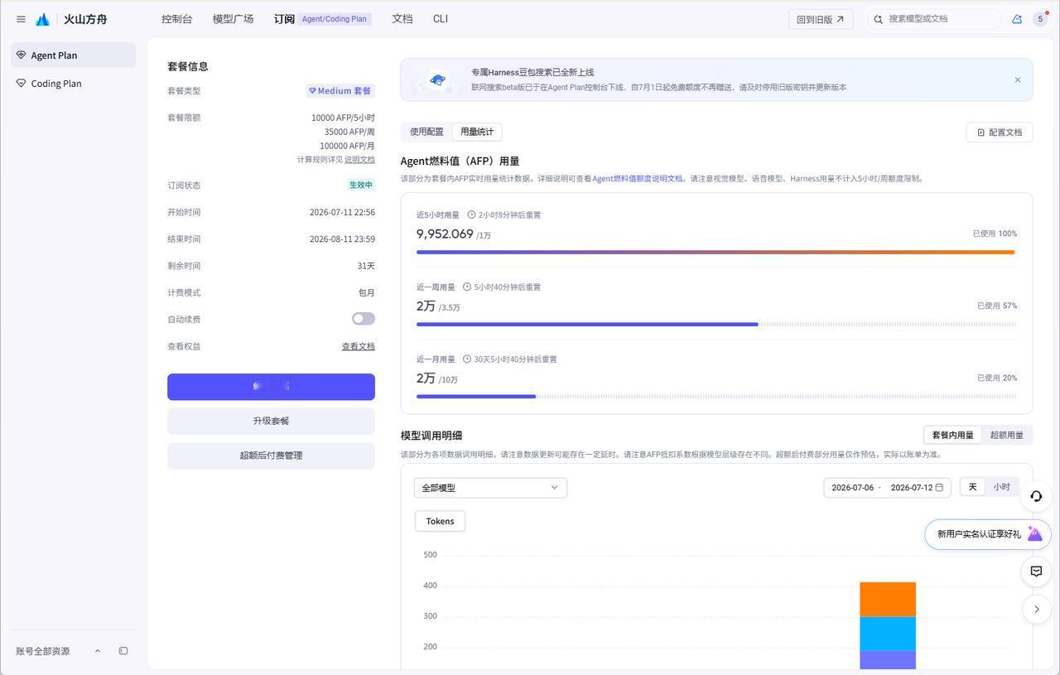The width and height of the screenshot is (1060, 675).
Task: Go to 模型广场
Action: 233,19
